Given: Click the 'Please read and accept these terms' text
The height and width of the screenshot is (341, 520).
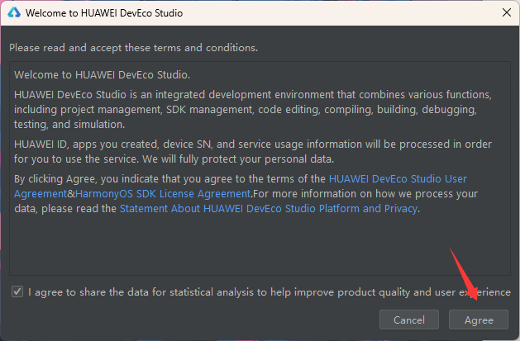Looking at the screenshot, I should pyautogui.click(x=133, y=48).
